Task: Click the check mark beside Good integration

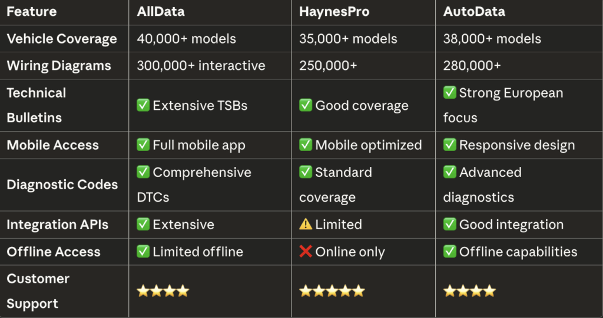Action: (449, 224)
